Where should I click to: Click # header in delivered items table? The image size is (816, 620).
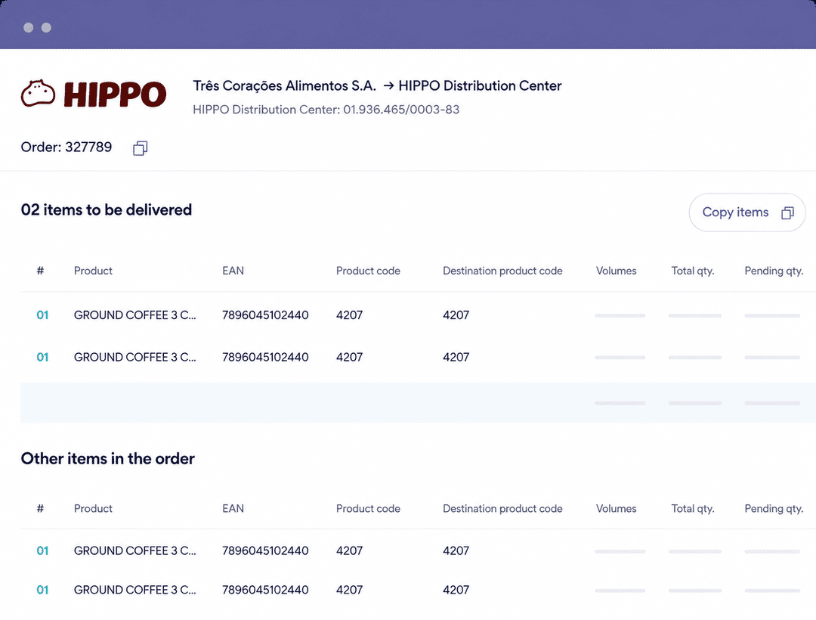coord(40,271)
